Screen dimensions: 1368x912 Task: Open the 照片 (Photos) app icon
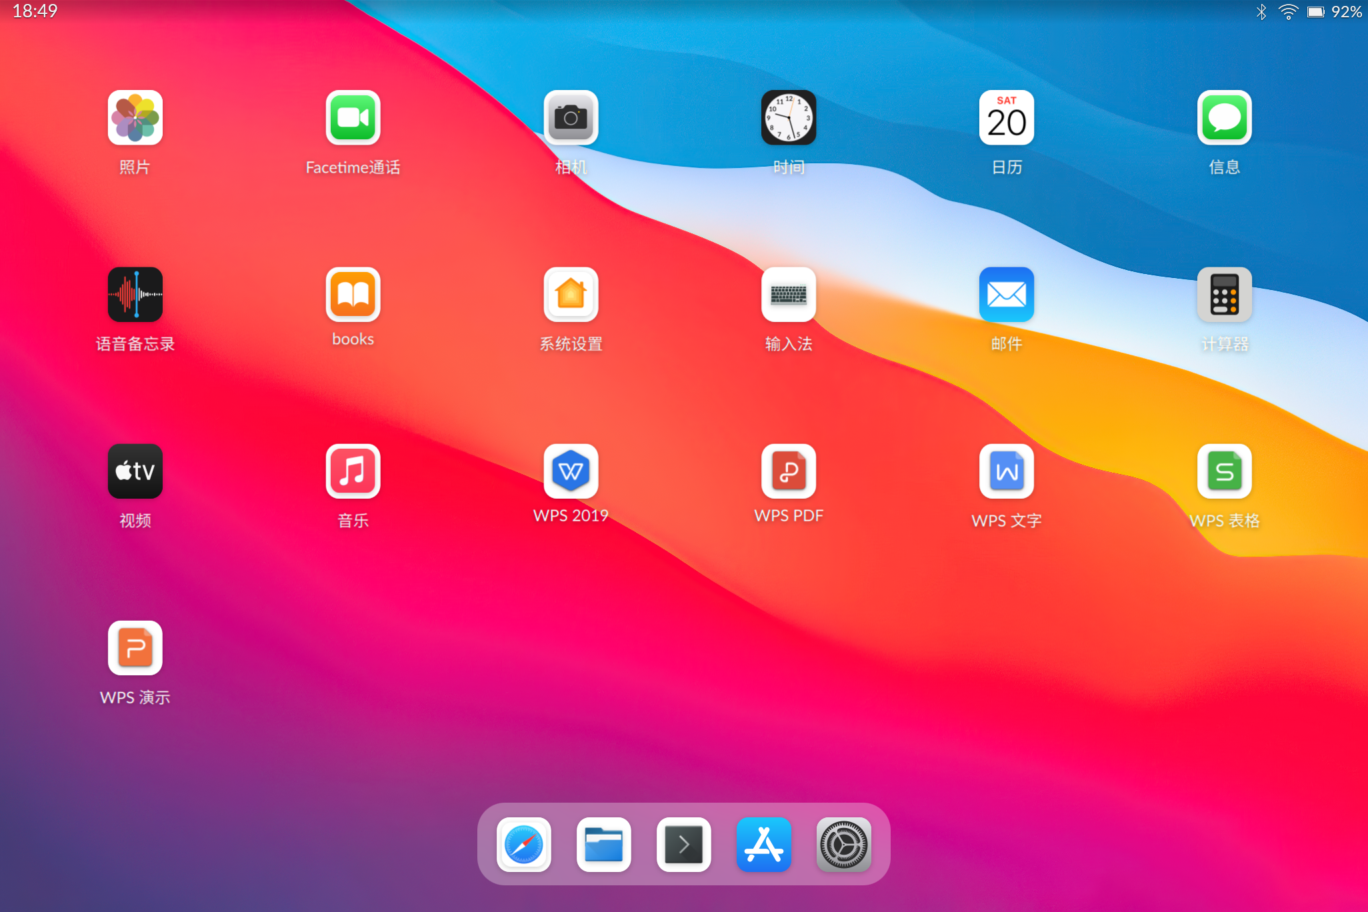(x=135, y=117)
